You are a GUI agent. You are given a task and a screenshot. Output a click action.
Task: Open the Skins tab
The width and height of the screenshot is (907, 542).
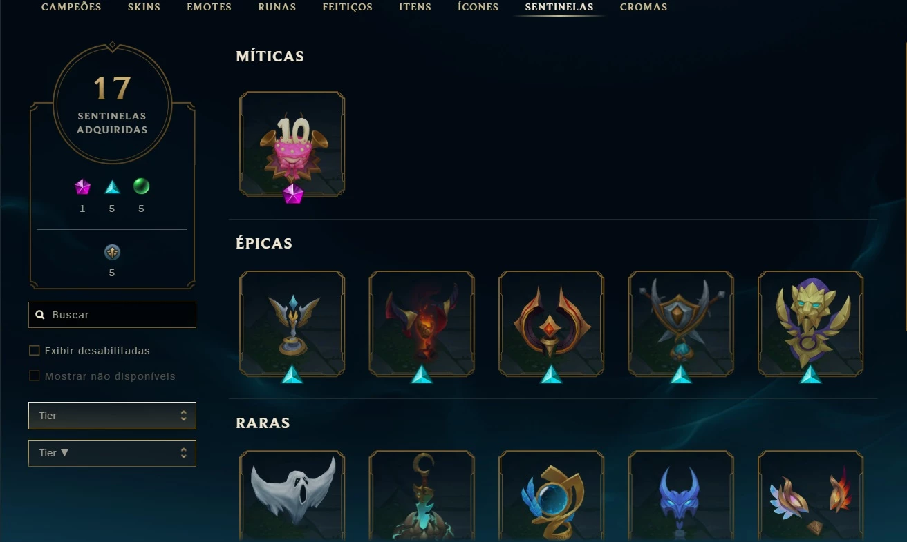(x=144, y=7)
